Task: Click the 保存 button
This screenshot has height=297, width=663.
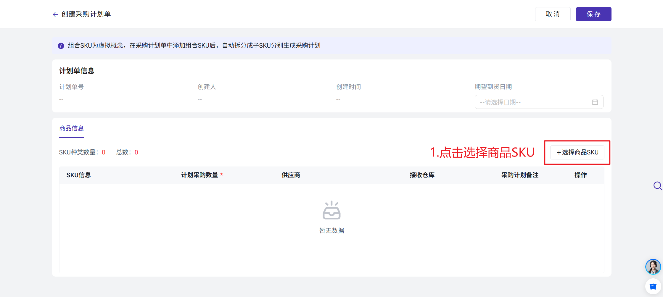Action: tap(593, 14)
